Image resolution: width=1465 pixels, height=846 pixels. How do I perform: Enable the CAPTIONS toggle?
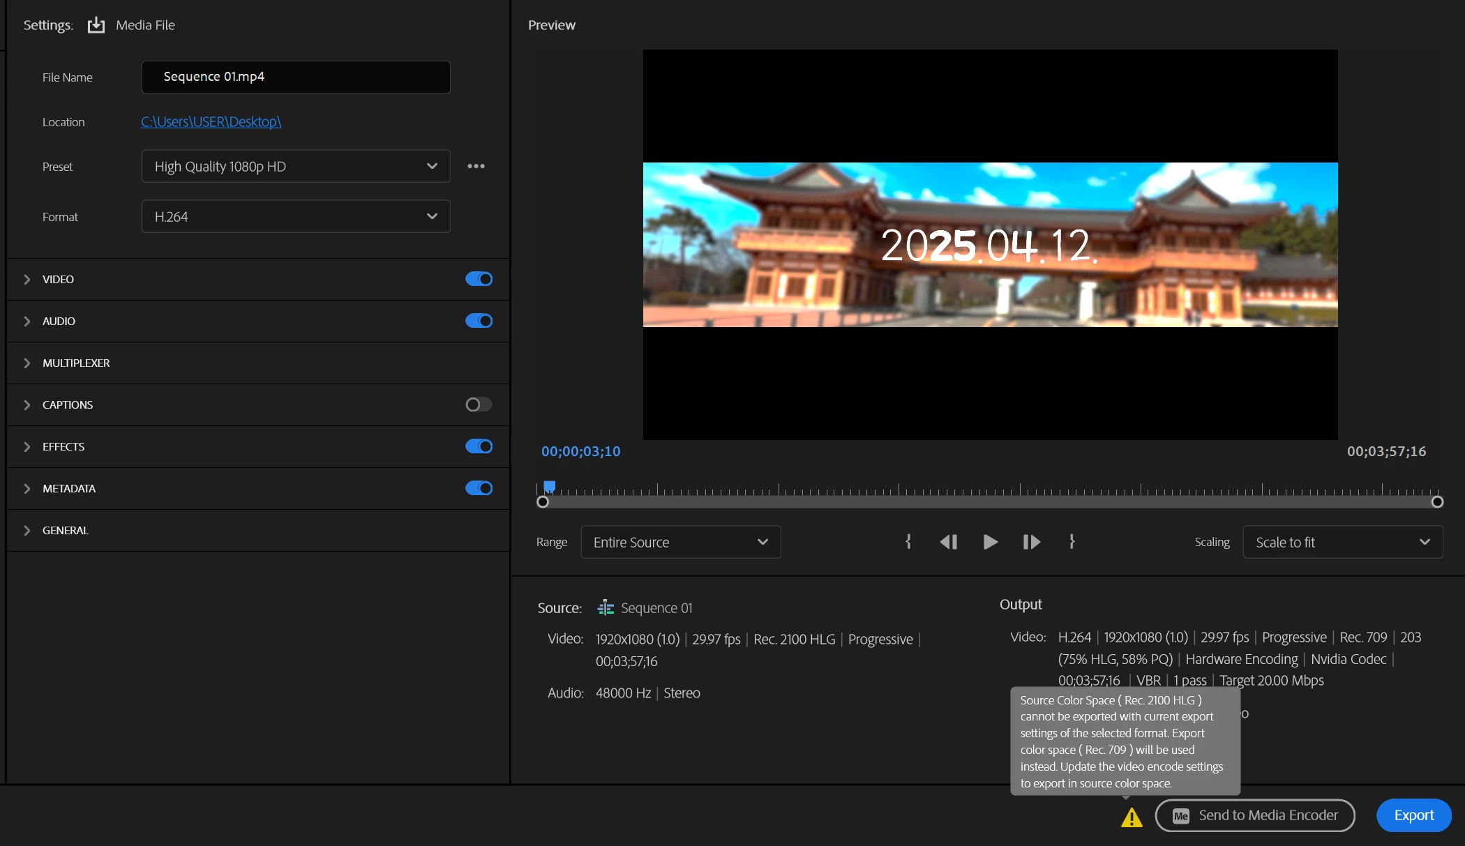click(479, 405)
